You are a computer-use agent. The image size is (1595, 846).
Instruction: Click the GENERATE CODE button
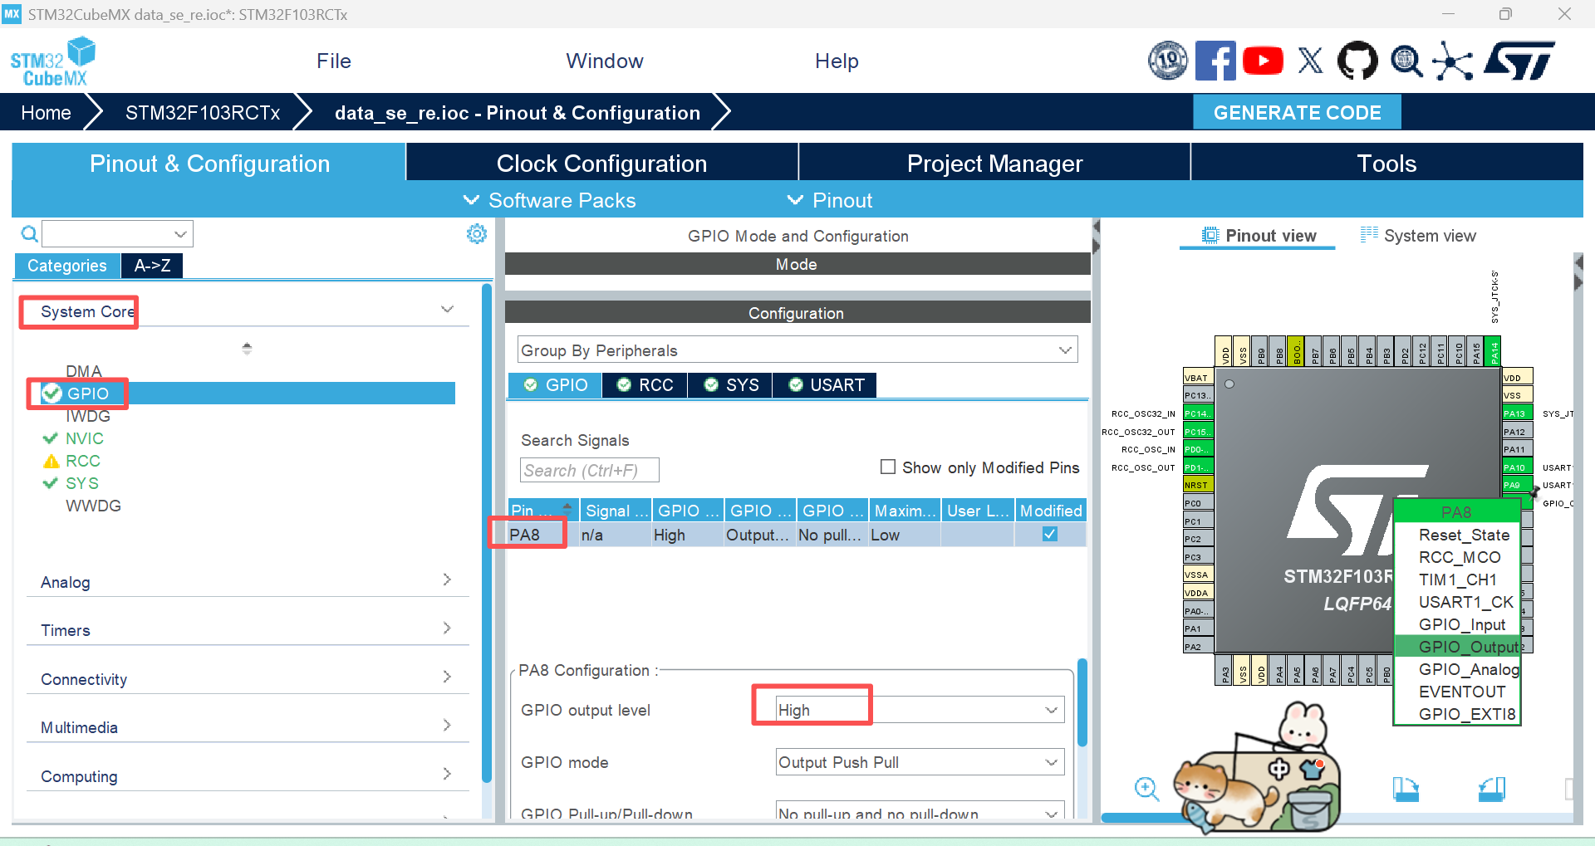click(1297, 112)
